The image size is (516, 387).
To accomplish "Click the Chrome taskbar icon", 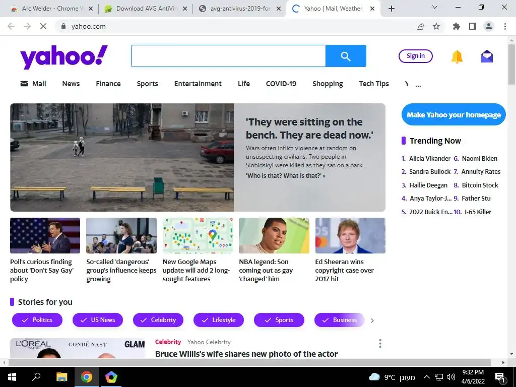I will pyautogui.click(x=87, y=377).
